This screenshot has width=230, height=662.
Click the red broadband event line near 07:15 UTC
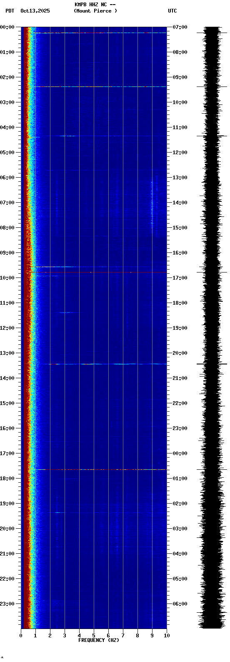click(100, 33)
